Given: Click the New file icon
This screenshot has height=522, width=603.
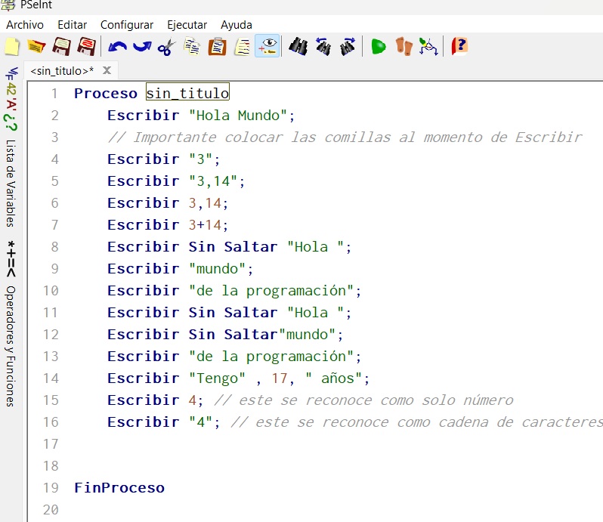Looking at the screenshot, I should click(11, 47).
